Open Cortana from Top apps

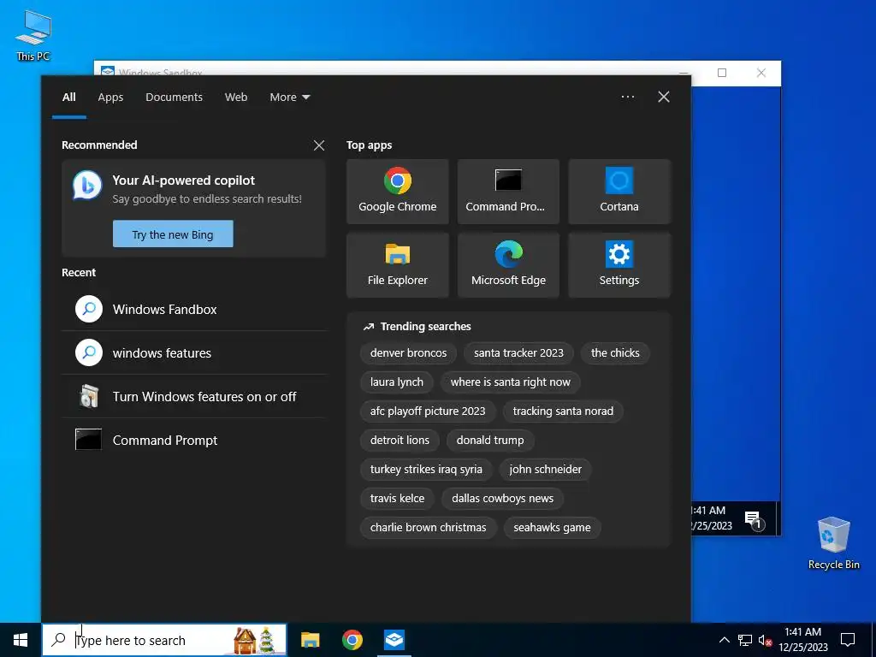coord(619,192)
